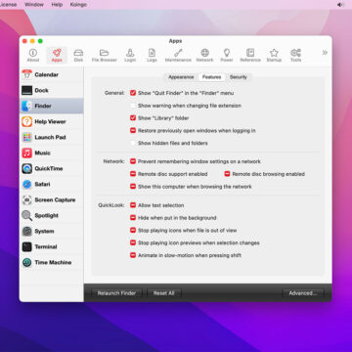Select Help Viewer in the sidebar
This screenshot has width=352, height=352.
click(x=52, y=121)
